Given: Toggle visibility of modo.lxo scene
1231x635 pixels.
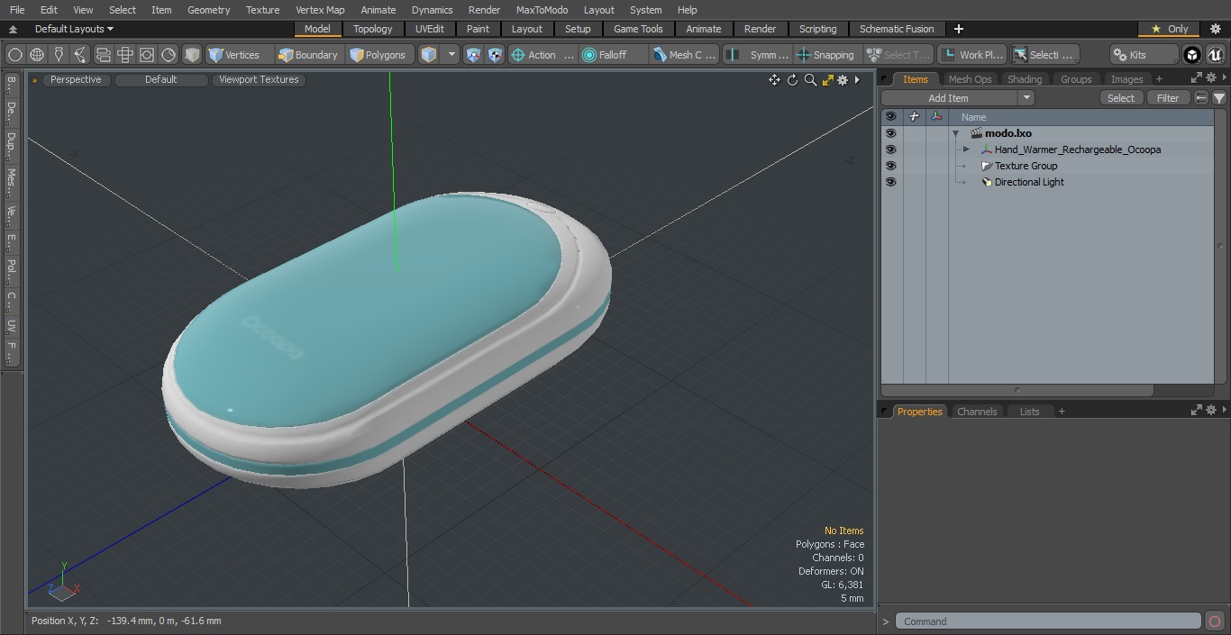Looking at the screenshot, I should click(891, 133).
